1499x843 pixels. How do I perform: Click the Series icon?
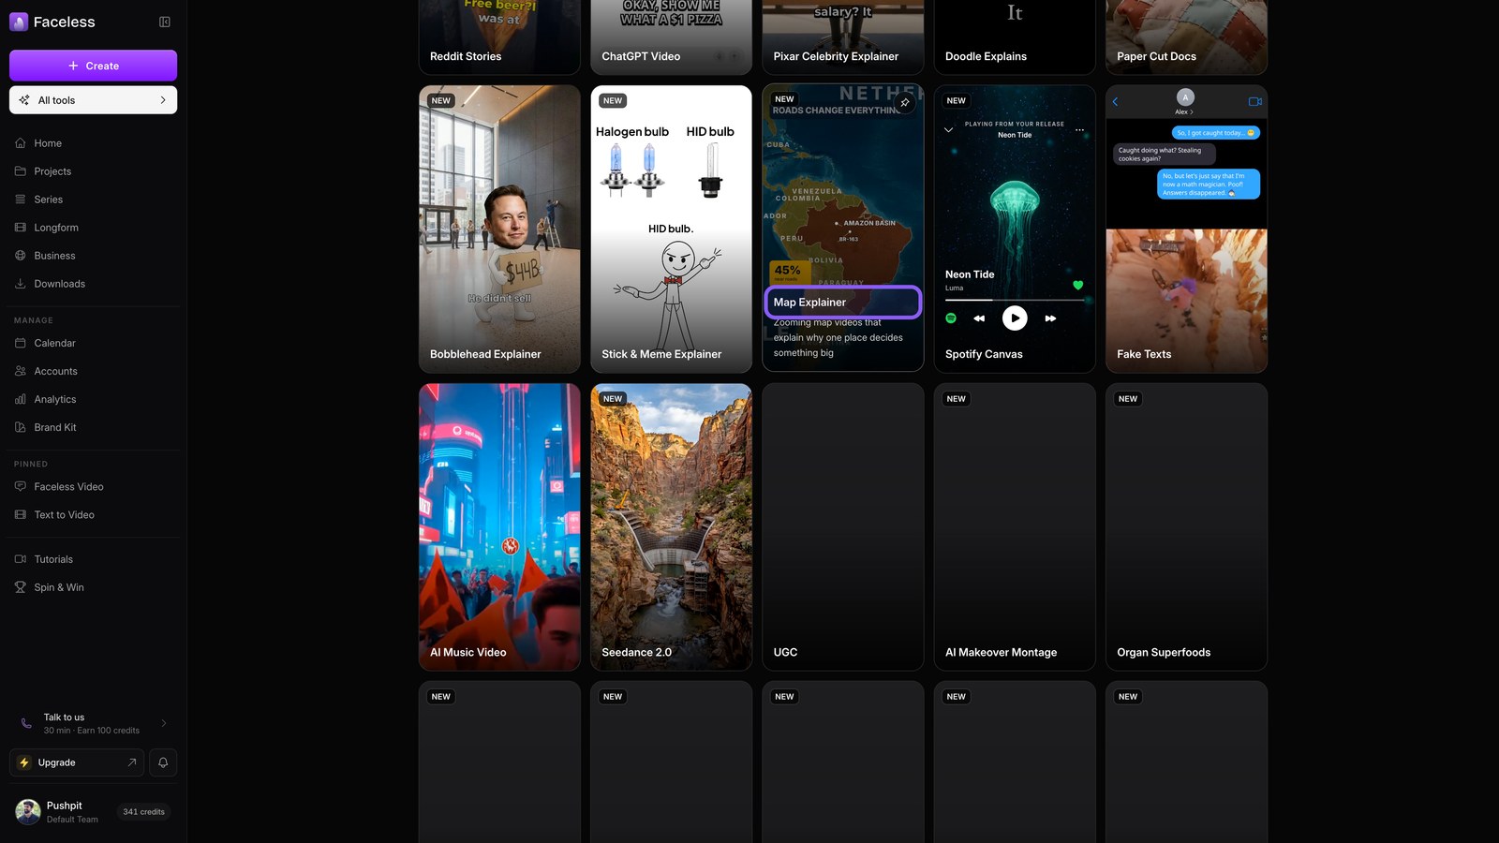click(21, 200)
